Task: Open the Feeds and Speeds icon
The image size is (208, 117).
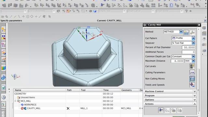Action: click(x=192, y=85)
